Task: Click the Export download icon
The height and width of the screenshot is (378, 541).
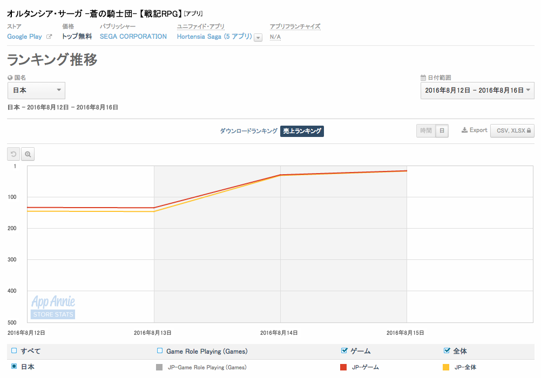Action: [464, 130]
